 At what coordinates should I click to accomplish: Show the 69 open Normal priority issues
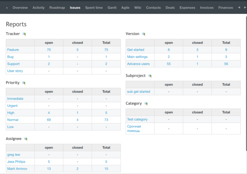click(49, 120)
